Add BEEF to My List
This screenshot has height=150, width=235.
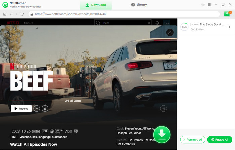37,108
